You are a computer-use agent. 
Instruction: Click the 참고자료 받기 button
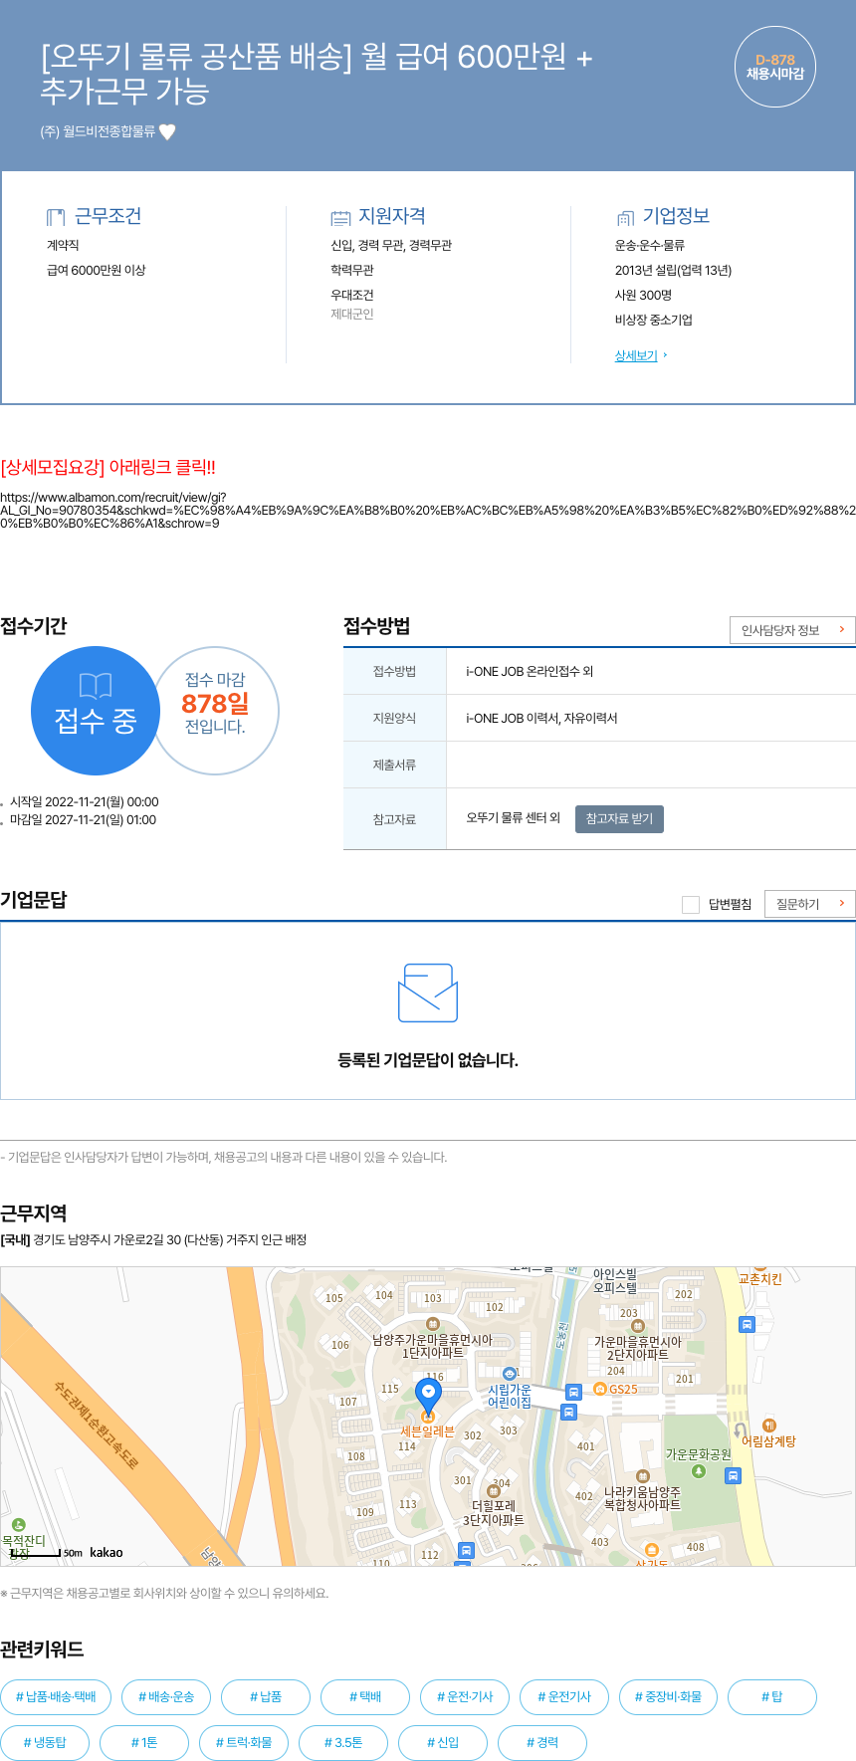619,818
